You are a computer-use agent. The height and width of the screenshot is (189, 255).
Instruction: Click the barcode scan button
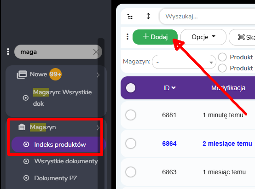point(242,37)
